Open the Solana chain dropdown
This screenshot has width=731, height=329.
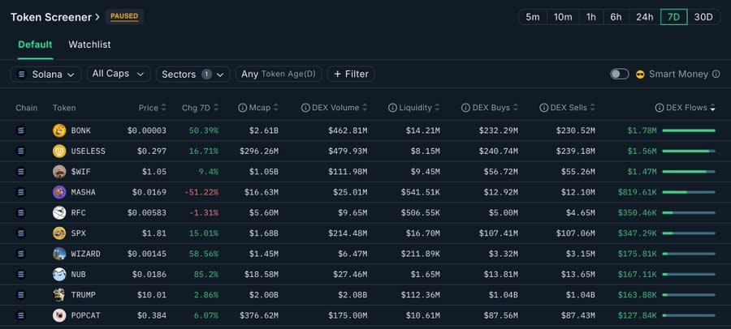tap(45, 74)
